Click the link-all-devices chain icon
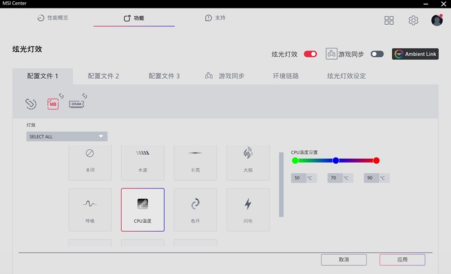 [31, 104]
